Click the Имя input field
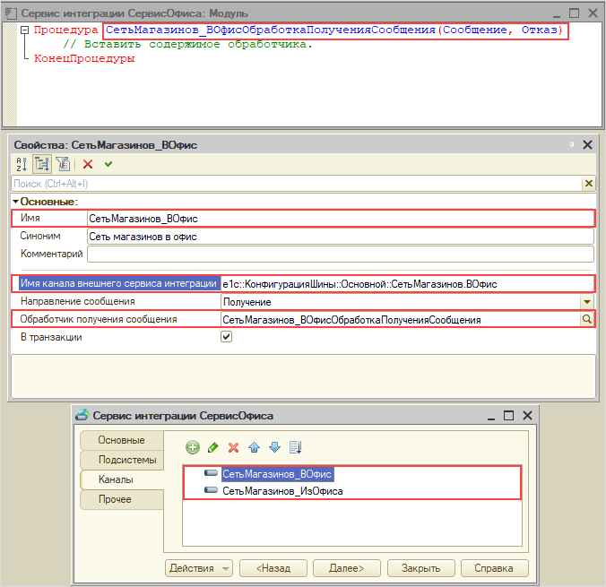The image size is (606, 587). point(340,219)
